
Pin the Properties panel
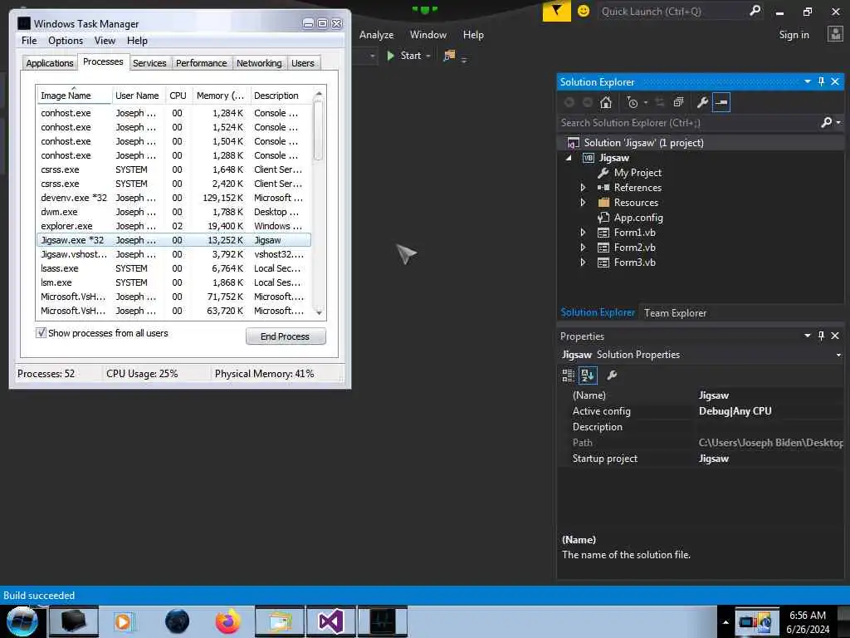tap(821, 336)
